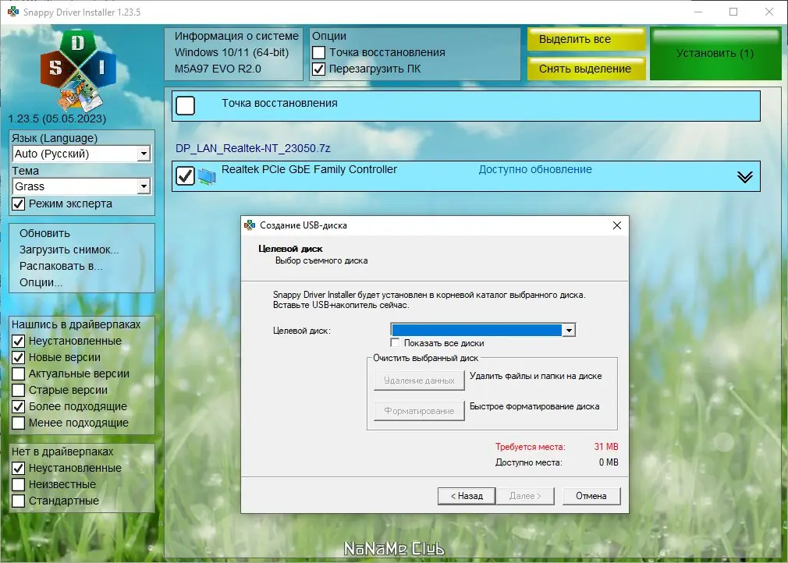Click "Отмена" in the USB-disk dialog
The height and width of the screenshot is (563, 788).
pyautogui.click(x=591, y=495)
